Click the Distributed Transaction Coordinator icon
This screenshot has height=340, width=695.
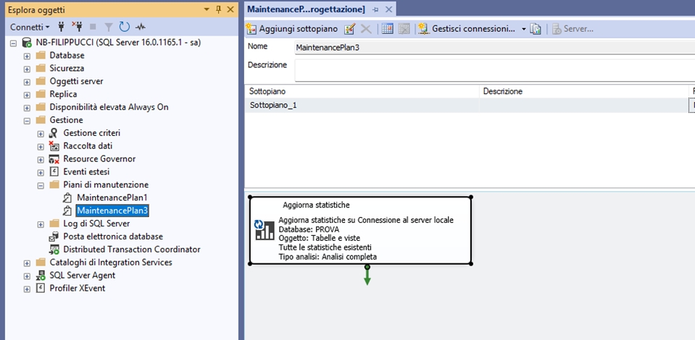54,250
